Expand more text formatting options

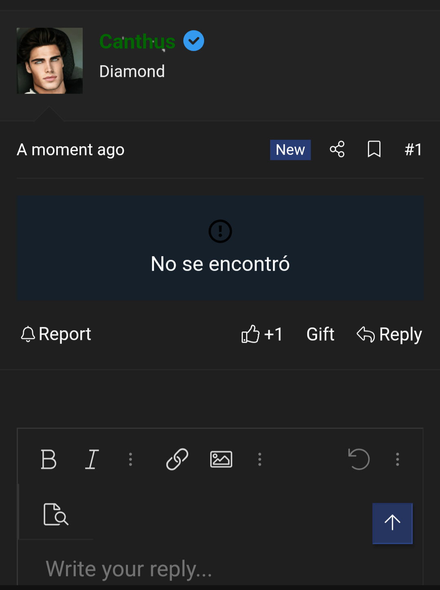(130, 459)
